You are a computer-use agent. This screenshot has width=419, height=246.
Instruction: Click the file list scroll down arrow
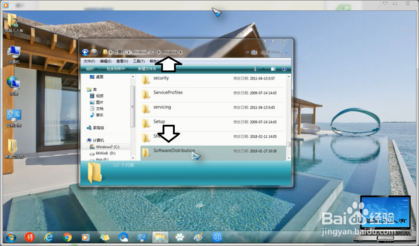[289, 158]
